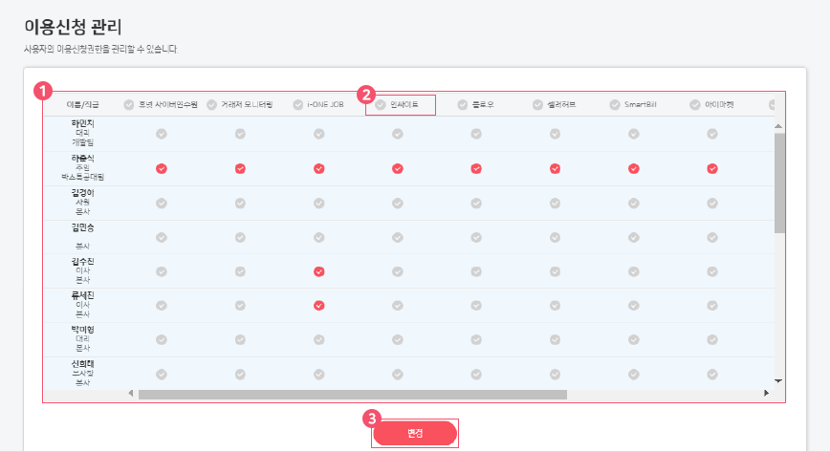Click the horizontal scrollbar left arrow
This screenshot has width=830, height=452.
pyautogui.click(x=131, y=394)
